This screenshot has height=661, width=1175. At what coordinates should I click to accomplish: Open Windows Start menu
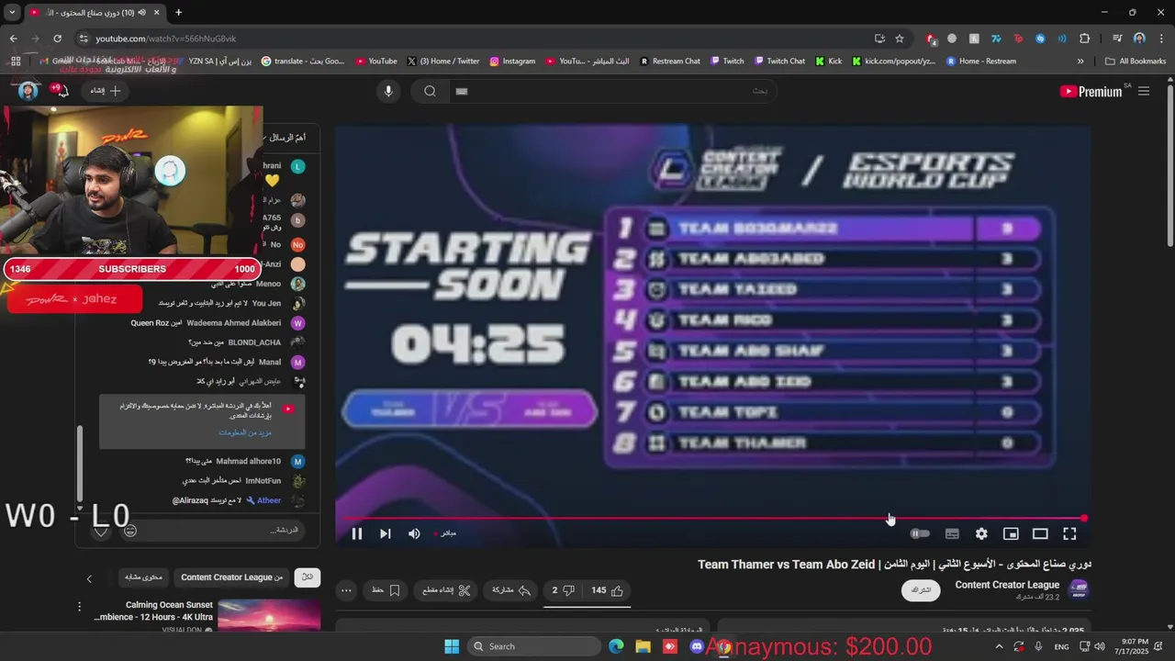tap(452, 646)
